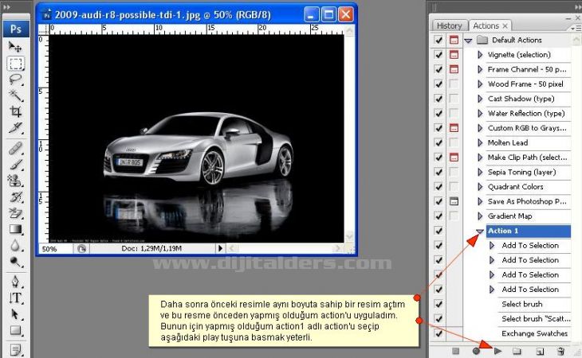Delete the selected action
Viewport: 582px width, 358px height.
coord(560,351)
